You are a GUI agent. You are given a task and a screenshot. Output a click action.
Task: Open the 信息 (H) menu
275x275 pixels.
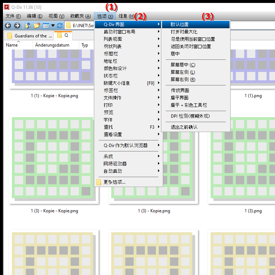tap(126, 16)
